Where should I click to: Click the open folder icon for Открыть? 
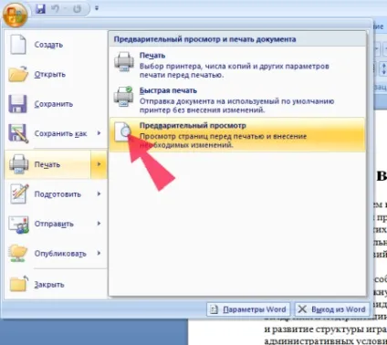coord(18,74)
